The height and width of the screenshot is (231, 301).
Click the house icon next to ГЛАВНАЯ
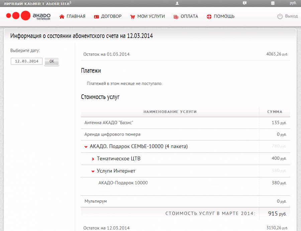coord(62,16)
